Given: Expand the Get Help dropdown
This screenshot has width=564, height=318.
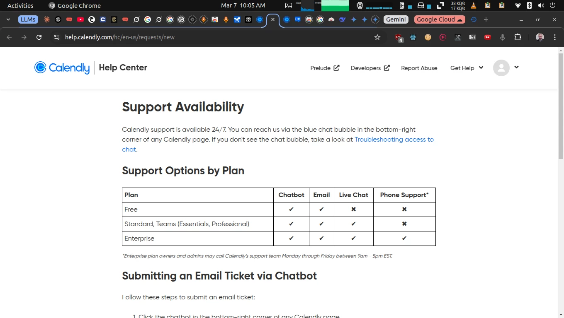Looking at the screenshot, I should 467,68.
